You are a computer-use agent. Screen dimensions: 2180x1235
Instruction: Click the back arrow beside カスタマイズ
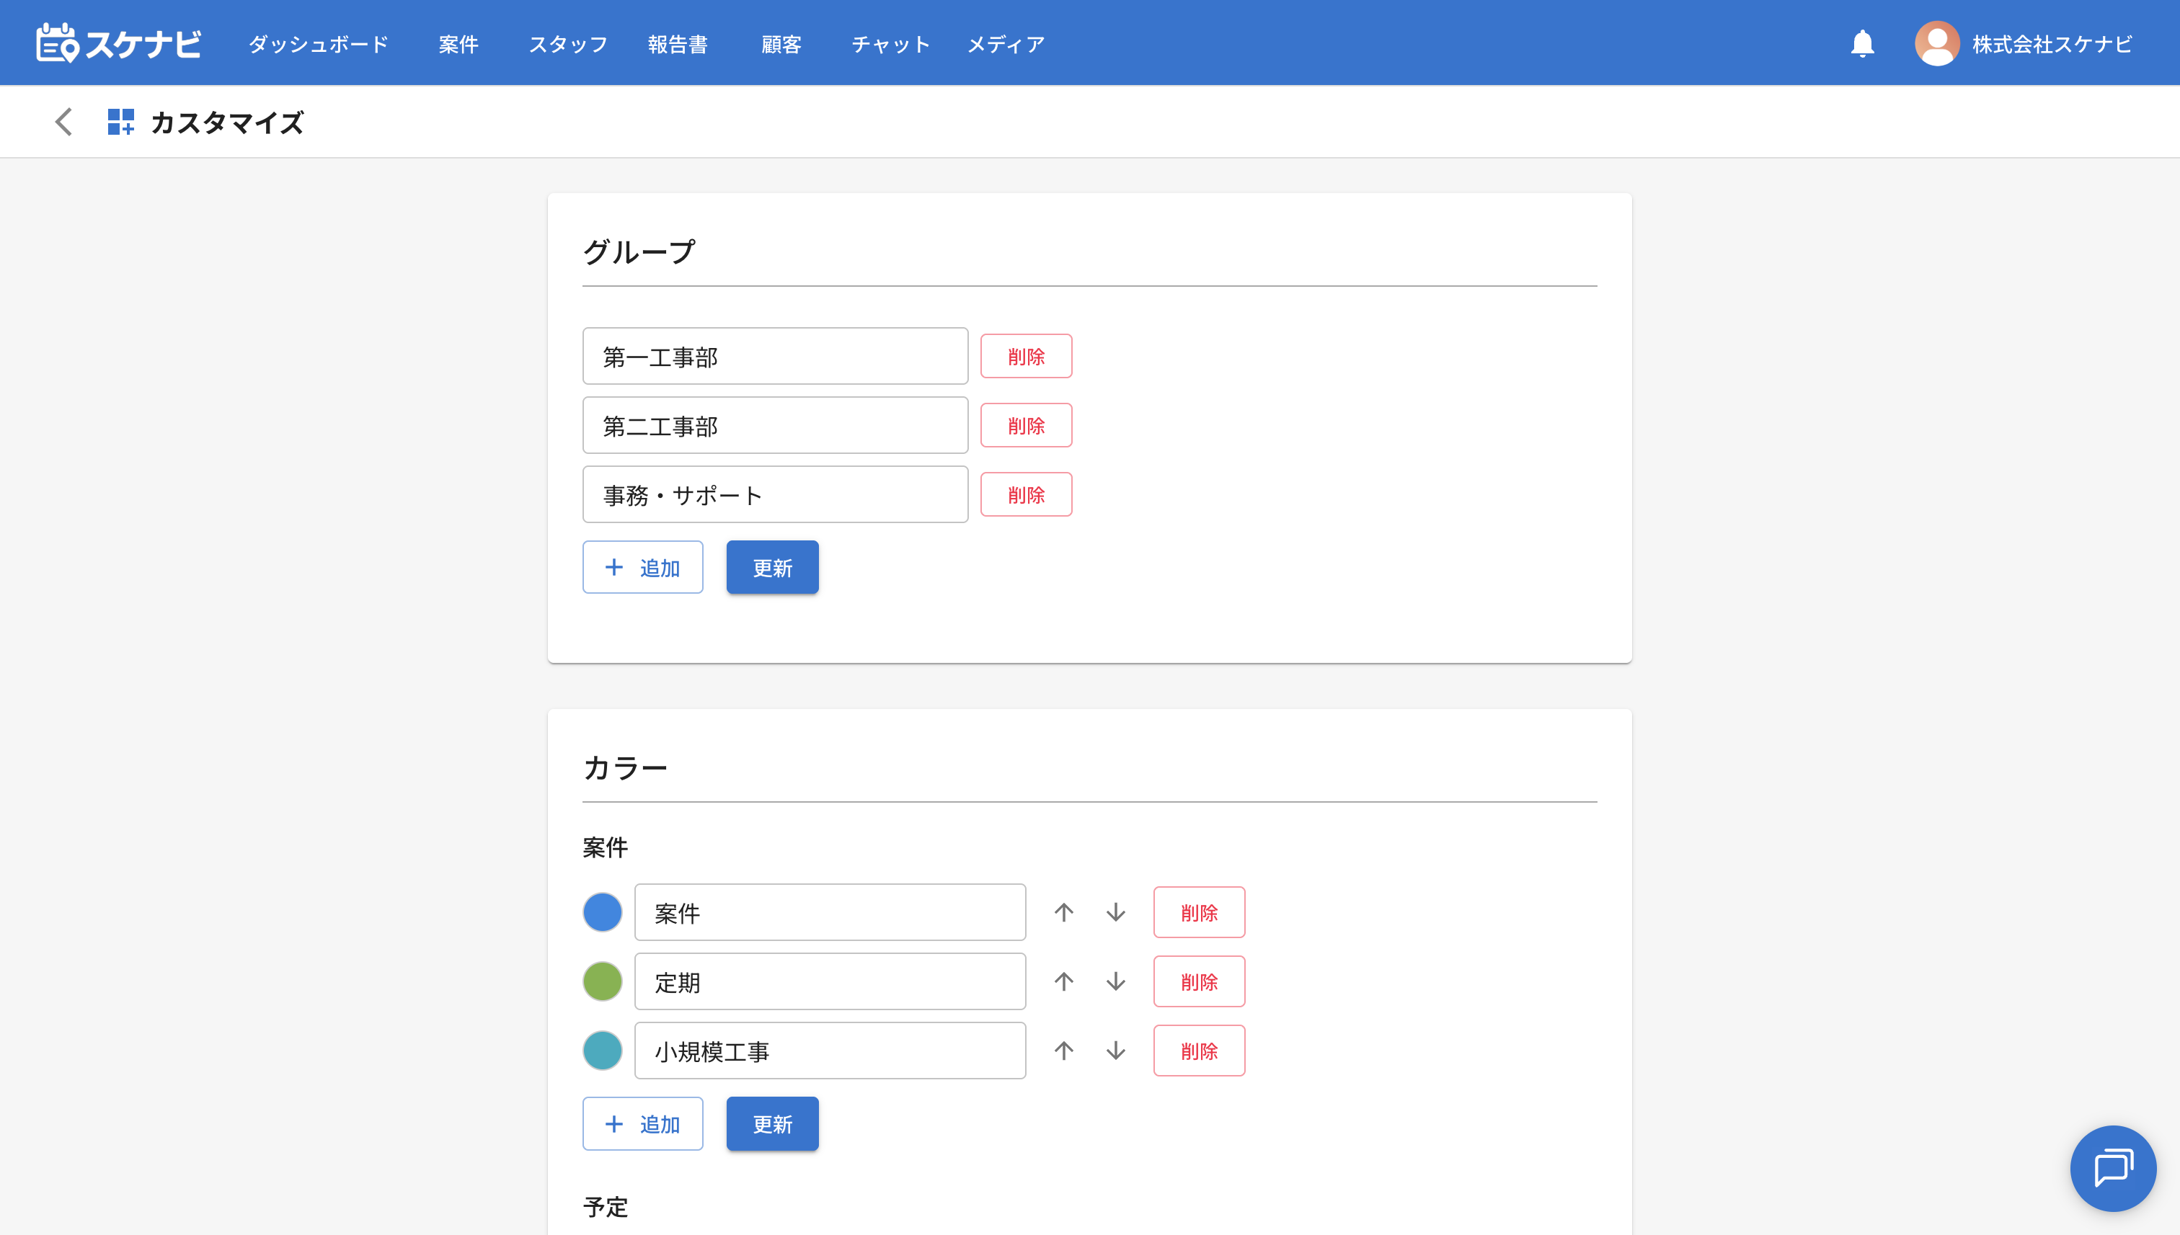pyautogui.click(x=63, y=122)
